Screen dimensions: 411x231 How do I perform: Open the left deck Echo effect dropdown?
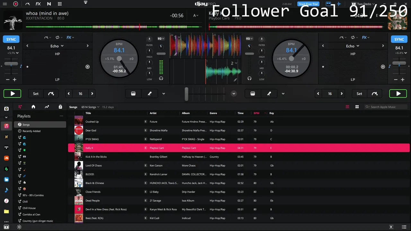(57, 46)
